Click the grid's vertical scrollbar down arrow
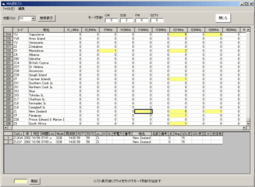The image size is (255, 187). tap(248, 124)
